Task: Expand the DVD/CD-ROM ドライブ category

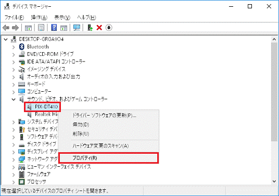Action: (x=14, y=54)
